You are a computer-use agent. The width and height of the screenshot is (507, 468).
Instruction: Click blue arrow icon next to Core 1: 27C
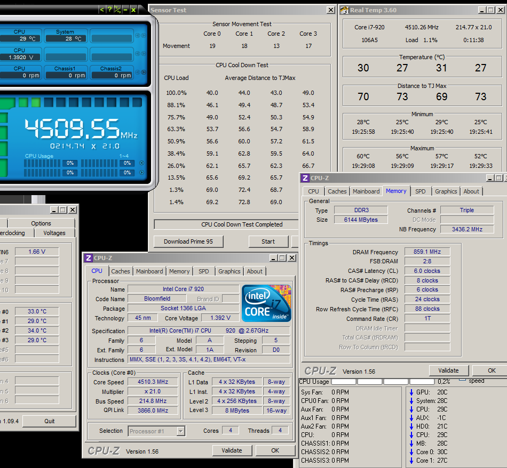click(x=411, y=461)
